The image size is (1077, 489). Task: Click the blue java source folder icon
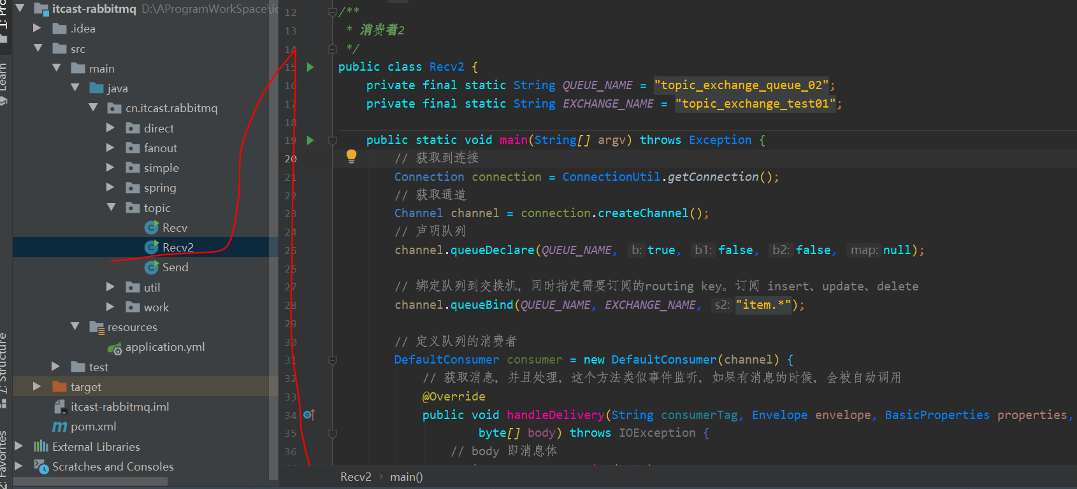pos(96,88)
